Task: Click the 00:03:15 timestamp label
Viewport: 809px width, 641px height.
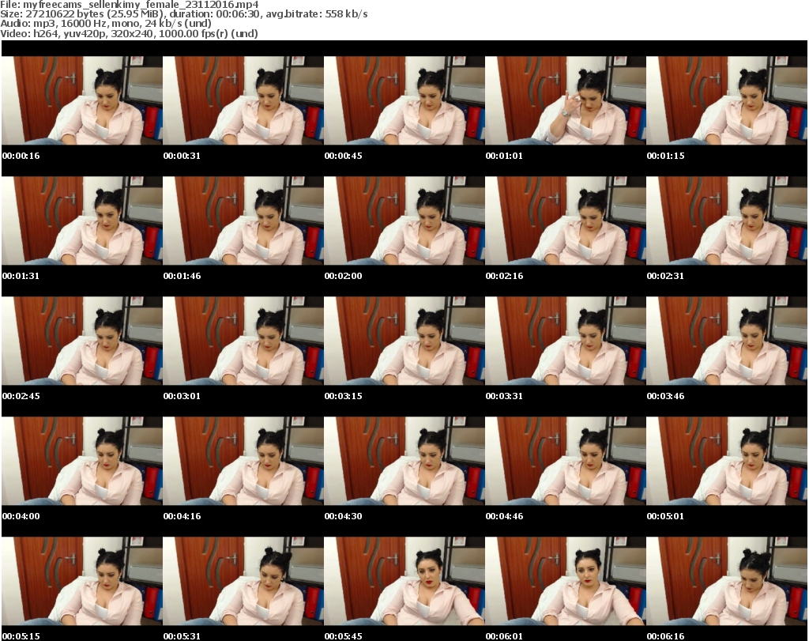Action: tap(343, 396)
